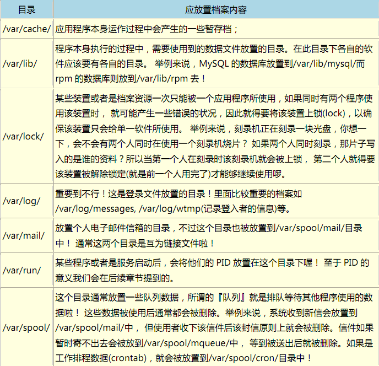Click the description mentioning /var/log/messages
The width and height of the screenshot is (379, 366).
(x=216, y=201)
